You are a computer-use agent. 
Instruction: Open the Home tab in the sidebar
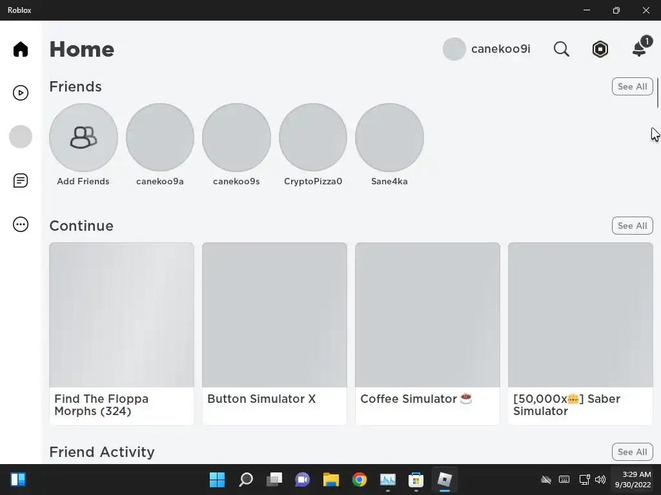[x=20, y=49]
